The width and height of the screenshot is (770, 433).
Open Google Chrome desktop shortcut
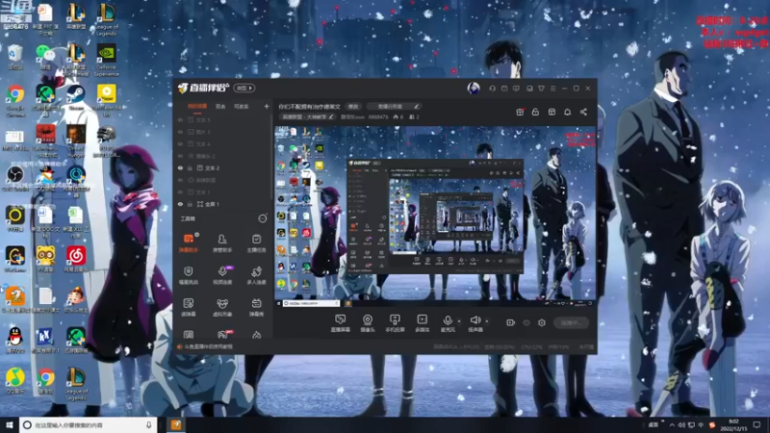tap(15, 101)
